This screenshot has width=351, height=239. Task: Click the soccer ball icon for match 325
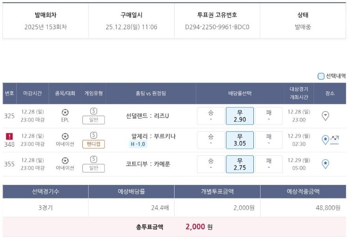65,112
